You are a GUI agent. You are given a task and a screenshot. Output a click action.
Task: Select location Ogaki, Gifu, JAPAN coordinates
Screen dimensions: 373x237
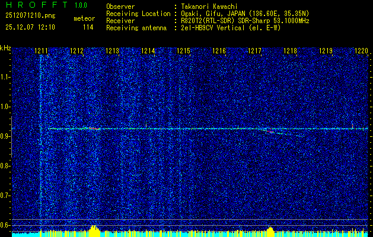pos(245,14)
